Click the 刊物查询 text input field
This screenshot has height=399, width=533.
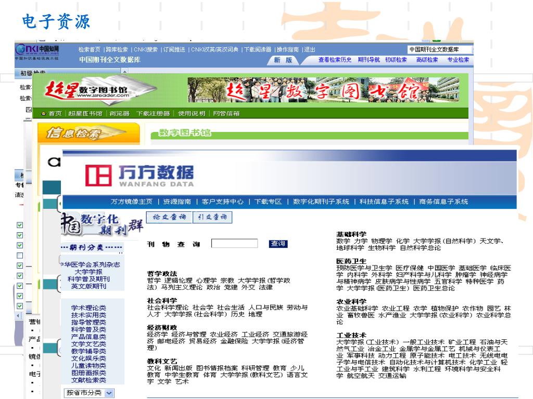[235, 244]
